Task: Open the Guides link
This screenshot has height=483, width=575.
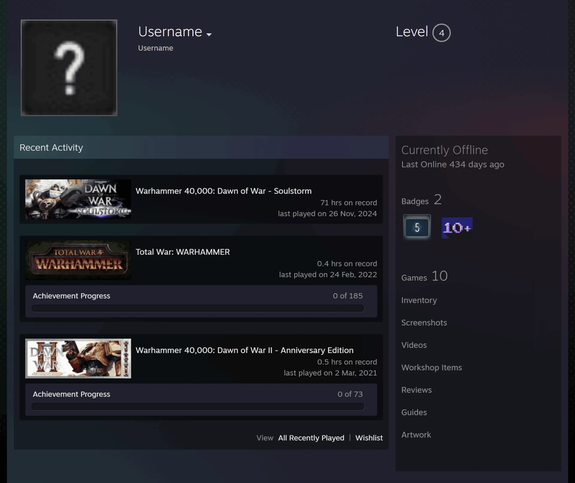Action: point(414,412)
